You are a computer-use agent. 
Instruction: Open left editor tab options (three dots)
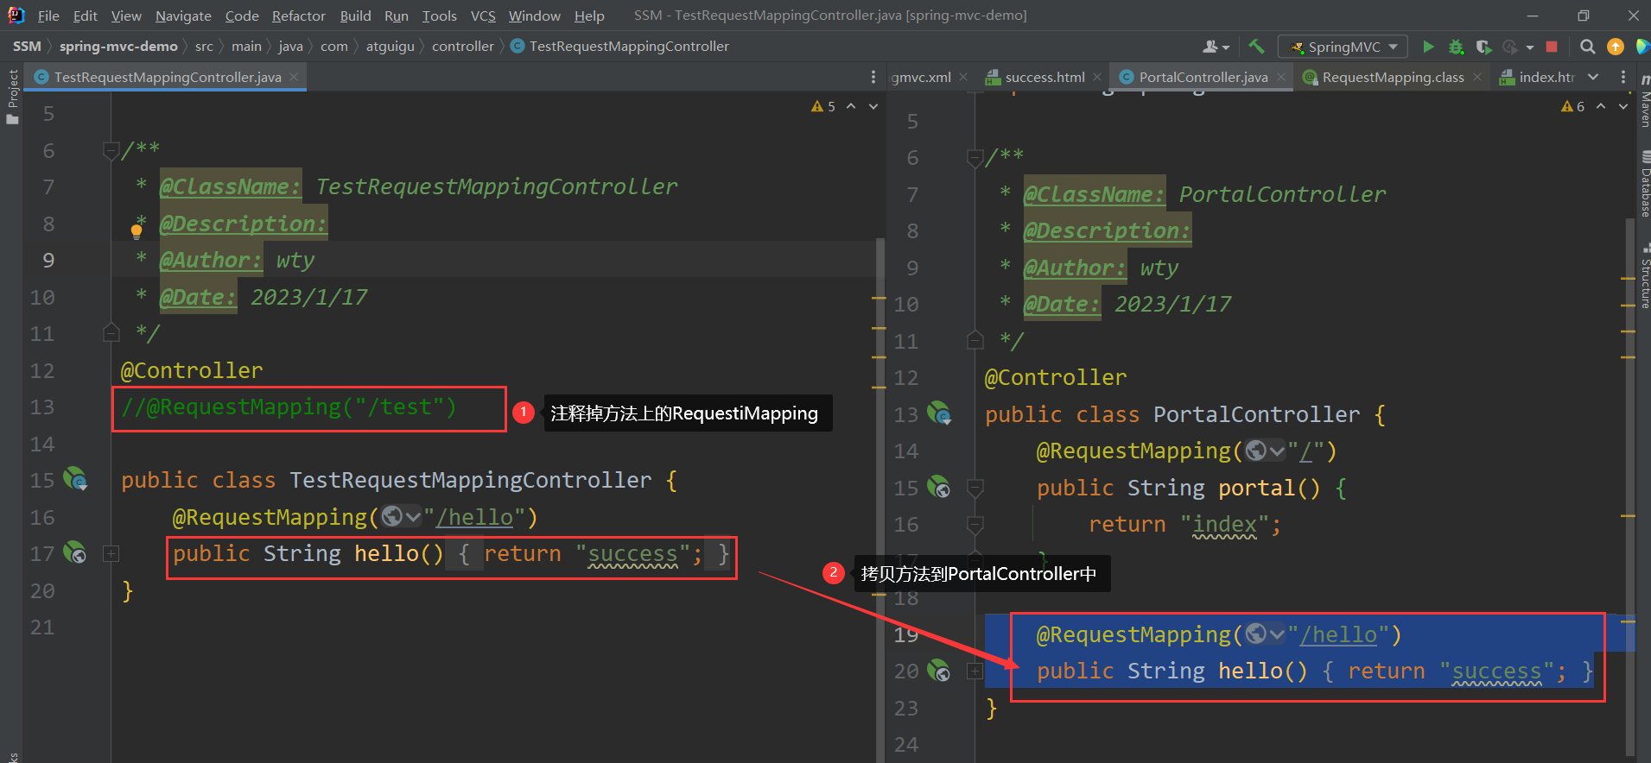[873, 77]
